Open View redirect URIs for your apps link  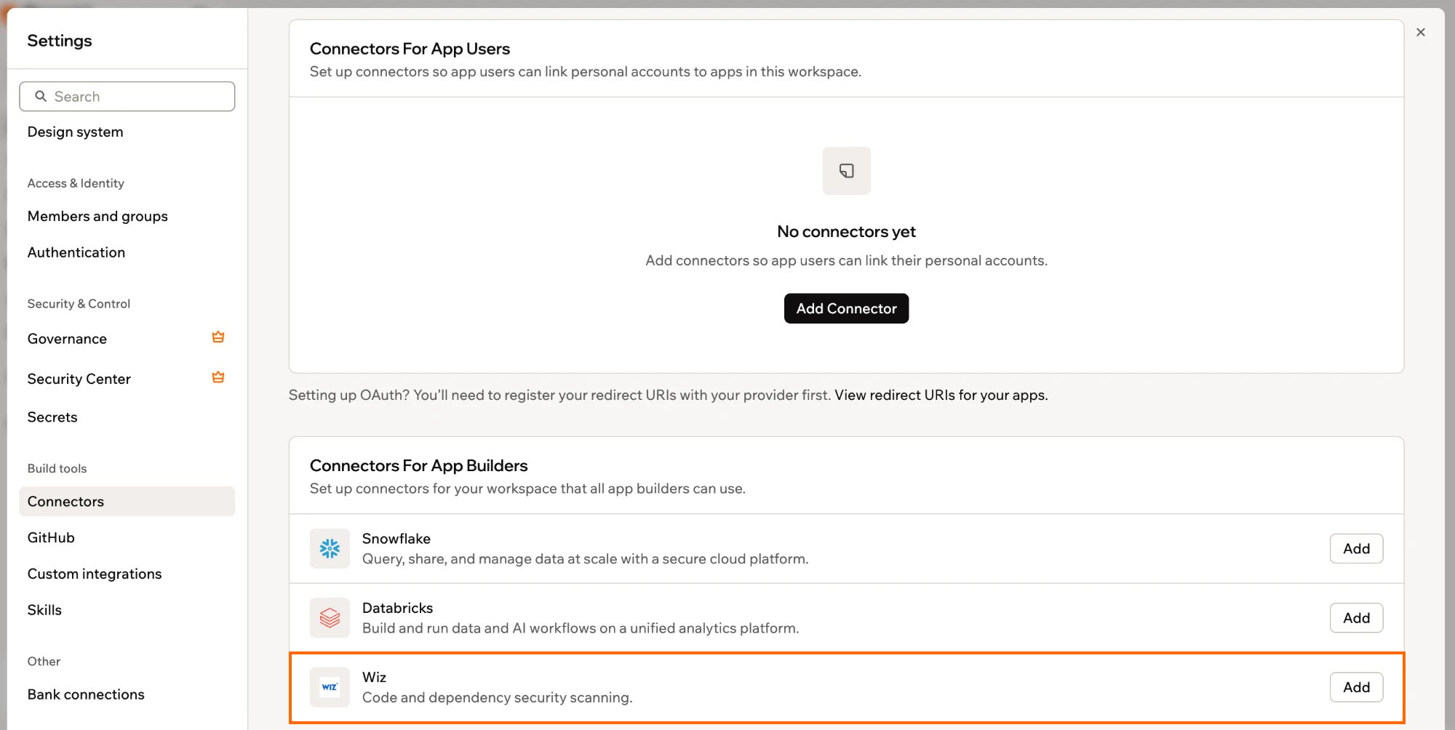click(941, 395)
